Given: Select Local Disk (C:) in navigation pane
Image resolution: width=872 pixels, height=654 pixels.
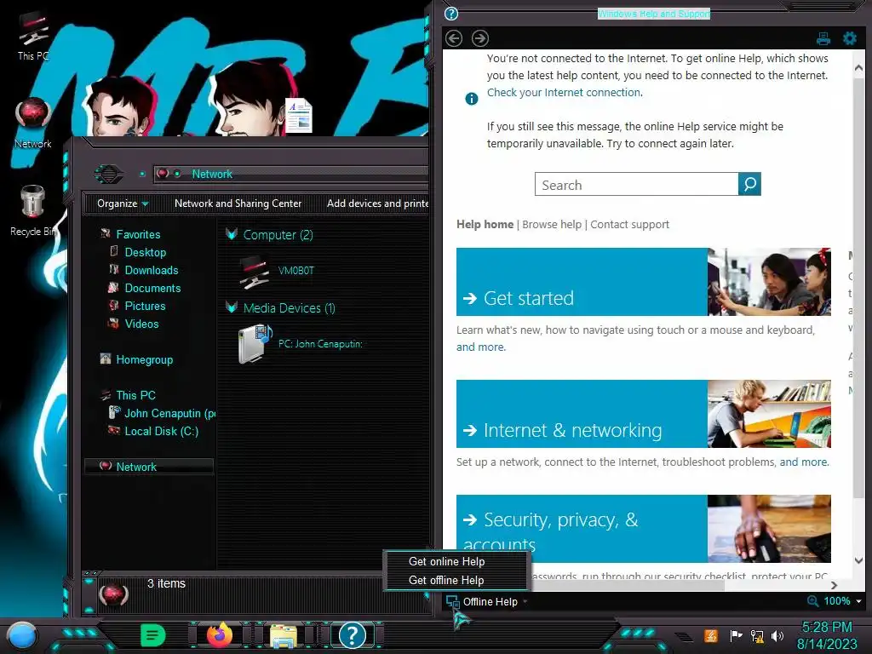Looking at the screenshot, I should click(161, 431).
